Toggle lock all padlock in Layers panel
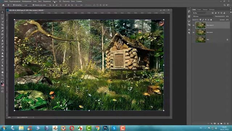 tap(211, 20)
